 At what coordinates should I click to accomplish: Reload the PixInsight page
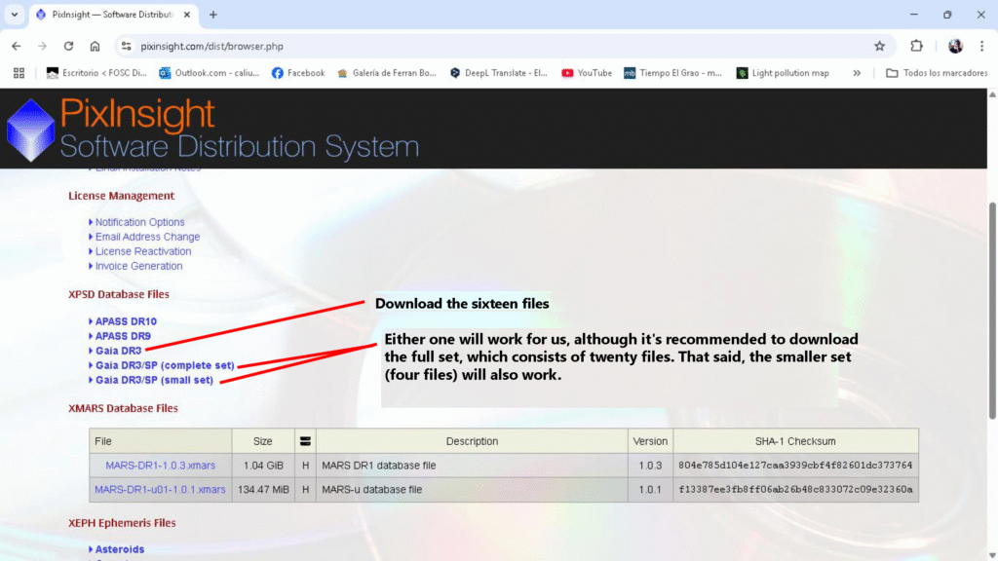(69, 46)
